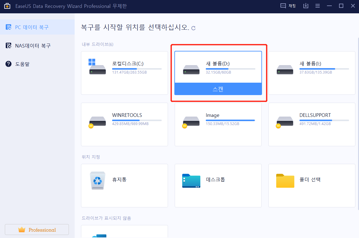
Task: Click the 131.47GB/263.55GB size text
Action: [129, 72]
